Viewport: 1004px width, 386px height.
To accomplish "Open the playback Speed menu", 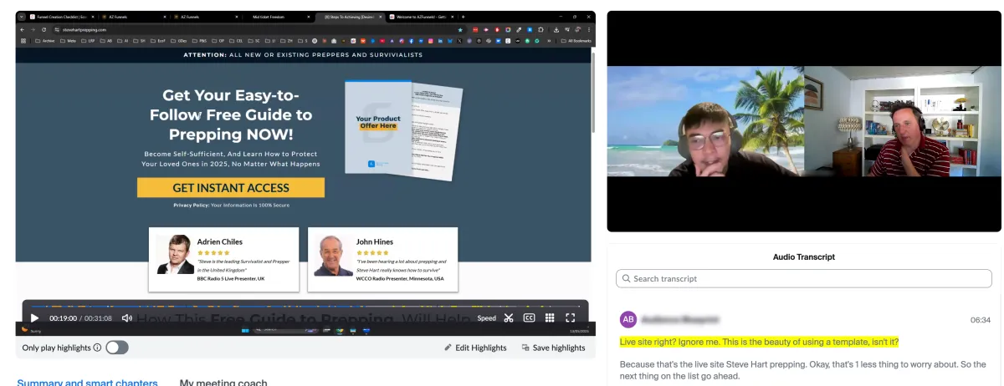I will [x=486, y=318].
